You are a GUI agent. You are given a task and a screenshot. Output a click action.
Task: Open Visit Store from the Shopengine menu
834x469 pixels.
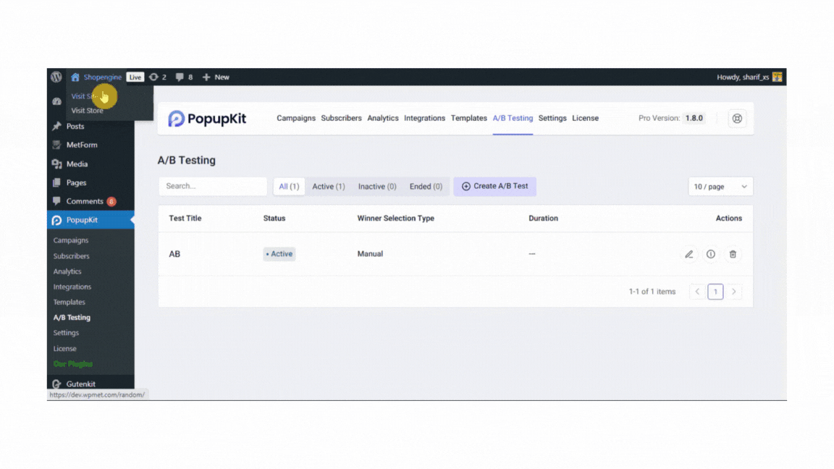point(87,111)
